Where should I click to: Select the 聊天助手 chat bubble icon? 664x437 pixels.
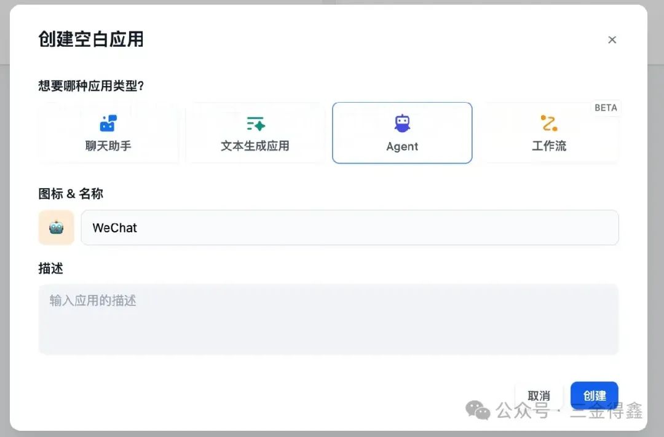click(x=109, y=122)
